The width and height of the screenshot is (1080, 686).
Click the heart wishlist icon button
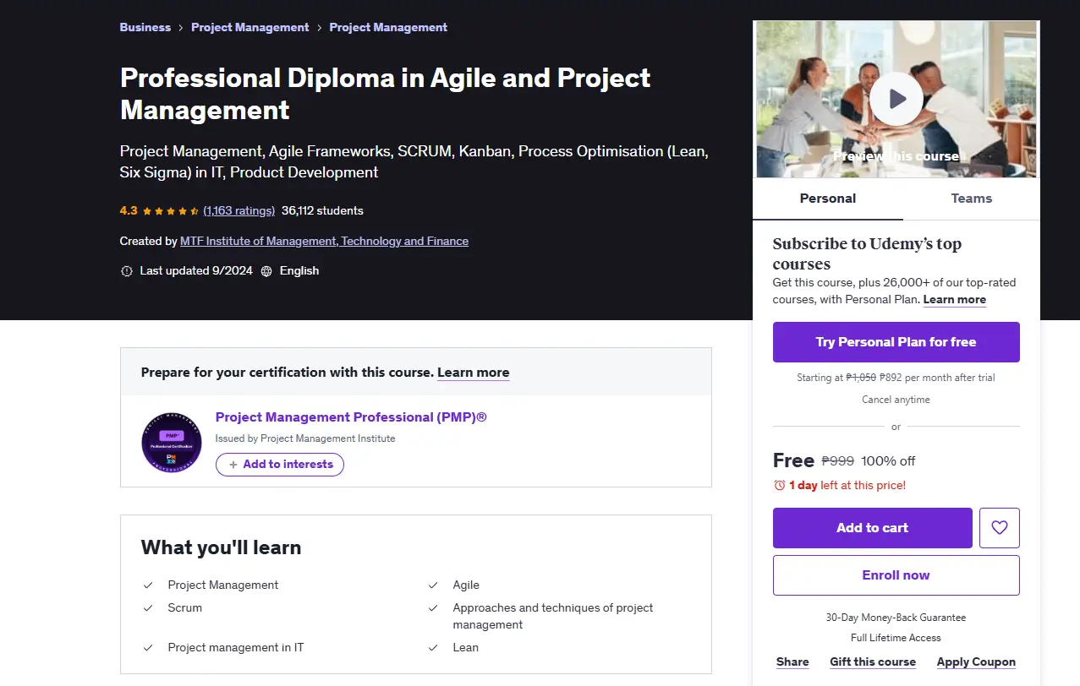click(x=1000, y=528)
